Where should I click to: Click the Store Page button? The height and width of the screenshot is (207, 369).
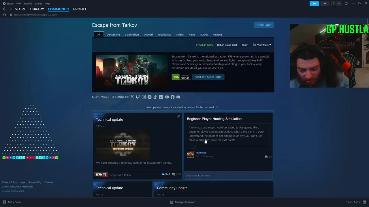[x=264, y=25]
